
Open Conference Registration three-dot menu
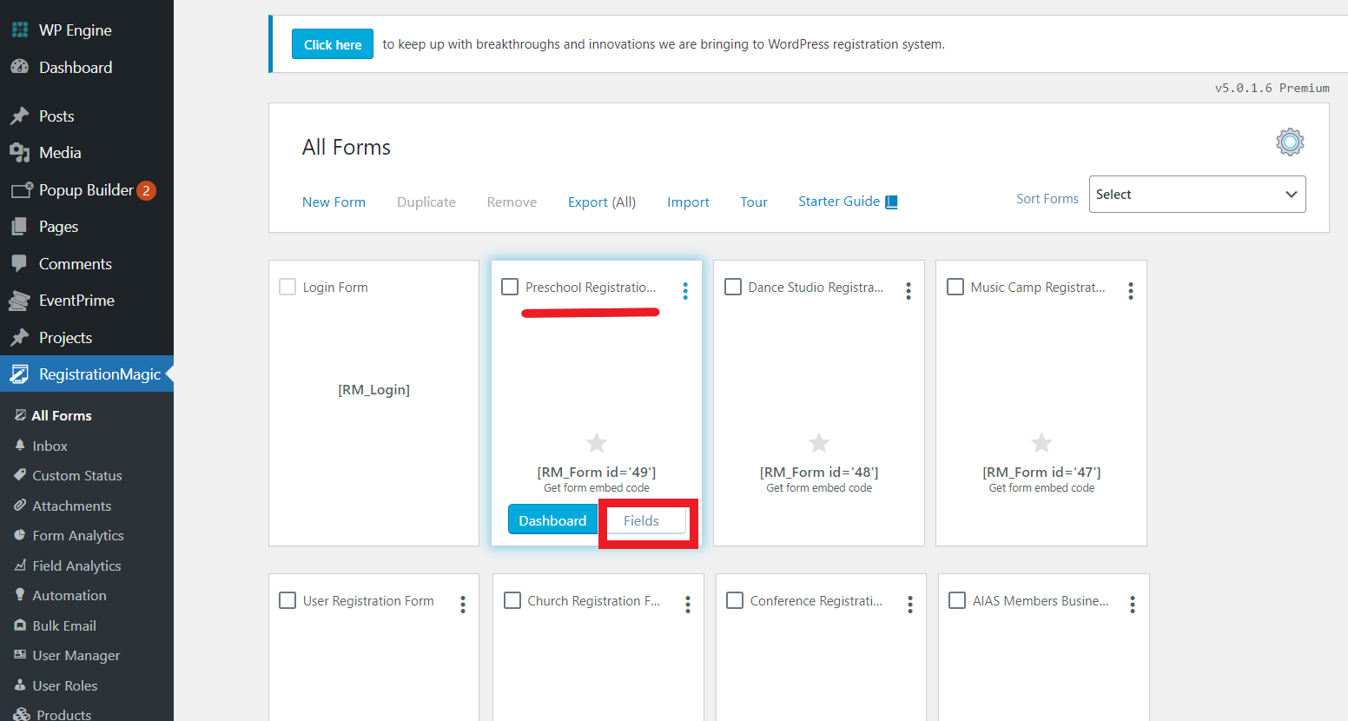click(x=910, y=605)
